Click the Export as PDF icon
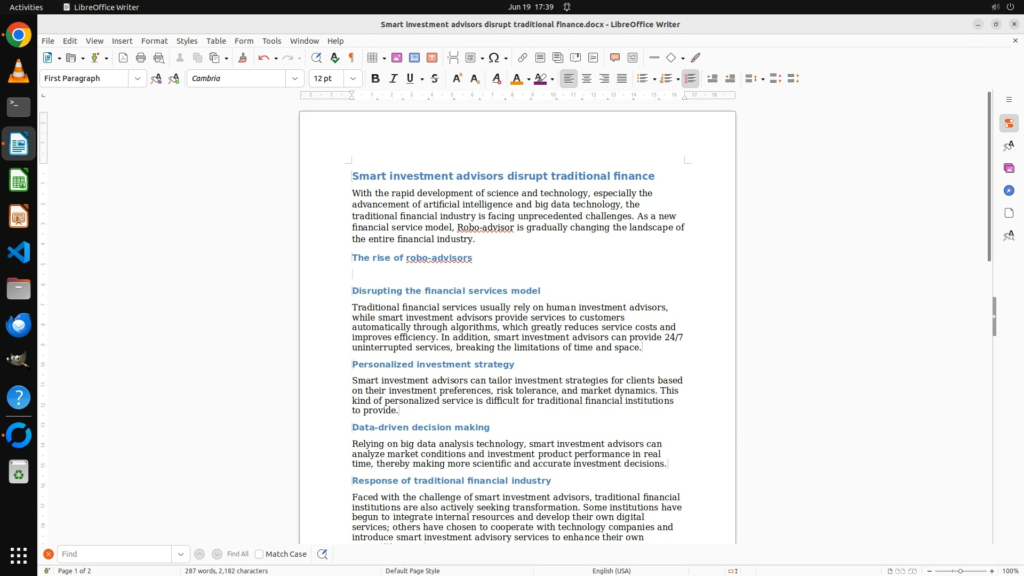The width and height of the screenshot is (1024, 576). point(123,58)
